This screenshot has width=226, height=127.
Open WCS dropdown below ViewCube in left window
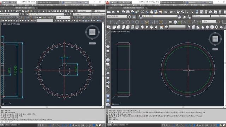(92, 43)
